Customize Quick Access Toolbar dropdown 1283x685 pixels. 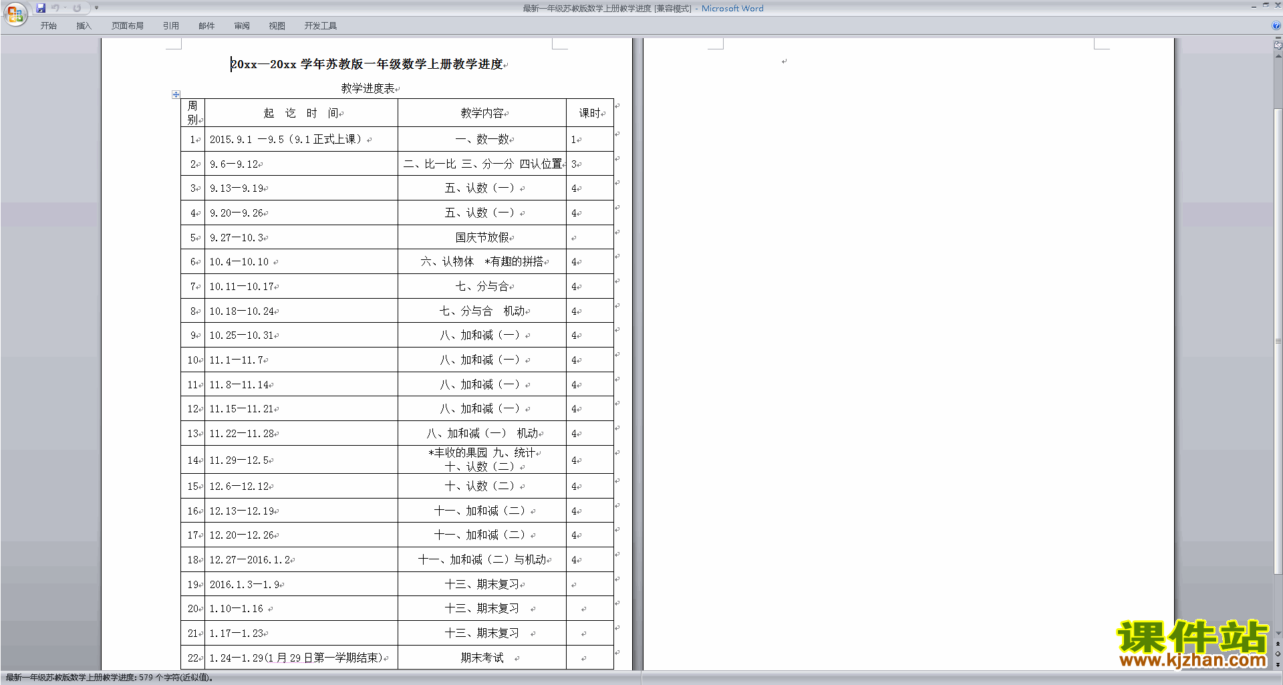click(96, 8)
